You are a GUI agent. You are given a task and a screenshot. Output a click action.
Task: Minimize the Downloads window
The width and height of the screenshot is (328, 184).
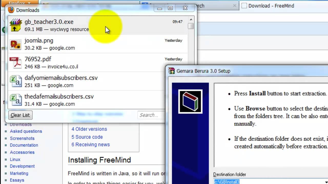point(160,8)
